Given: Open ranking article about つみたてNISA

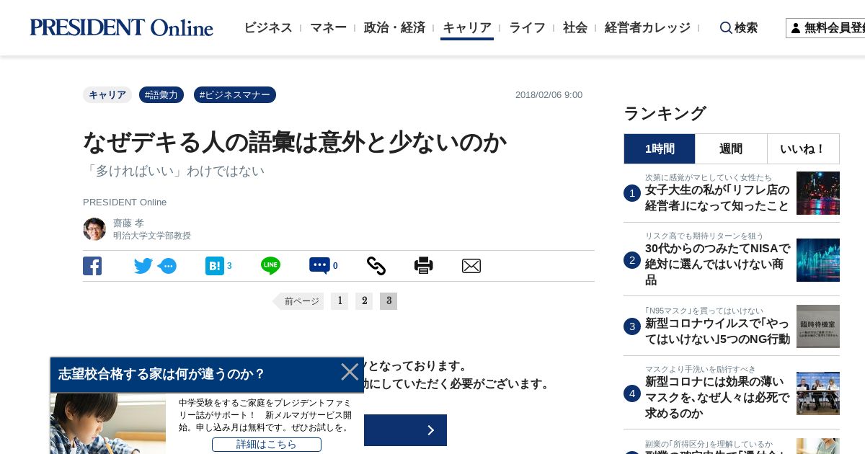Looking at the screenshot, I should [717, 264].
